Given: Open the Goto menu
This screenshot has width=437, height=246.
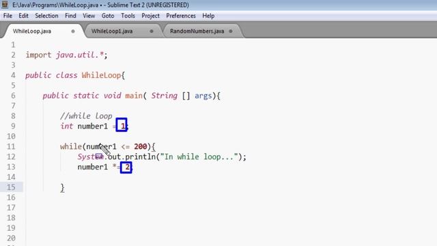Looking at the screenshot, I should (108, 16).
